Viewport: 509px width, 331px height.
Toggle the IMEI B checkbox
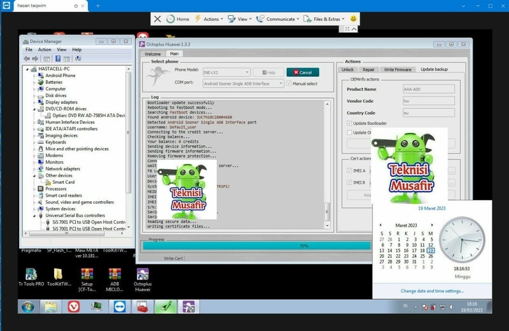click(349, 182)
